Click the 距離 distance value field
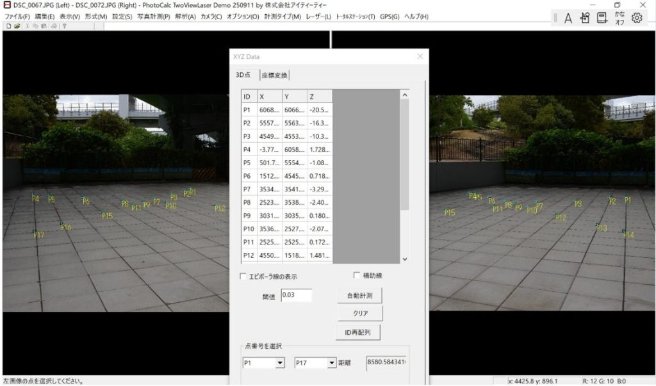656x386 pixels. click(386, 362)
